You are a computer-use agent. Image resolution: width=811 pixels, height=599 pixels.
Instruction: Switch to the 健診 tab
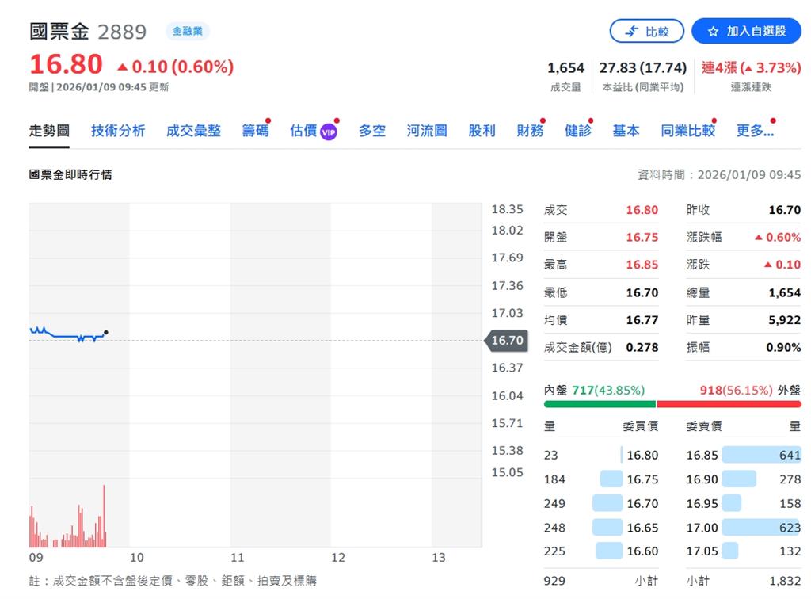coord(577,130)
